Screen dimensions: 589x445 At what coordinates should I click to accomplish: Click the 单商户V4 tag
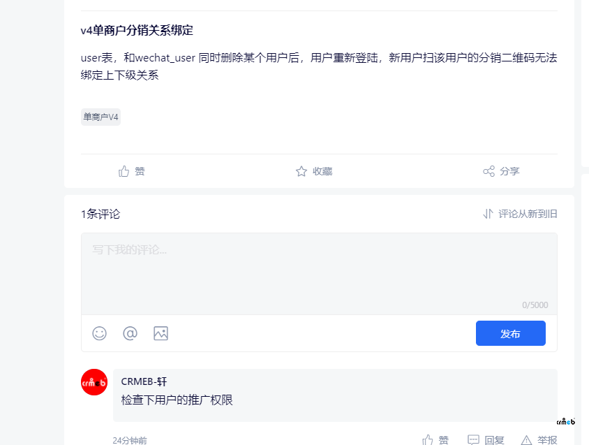[x=100, y=117]
